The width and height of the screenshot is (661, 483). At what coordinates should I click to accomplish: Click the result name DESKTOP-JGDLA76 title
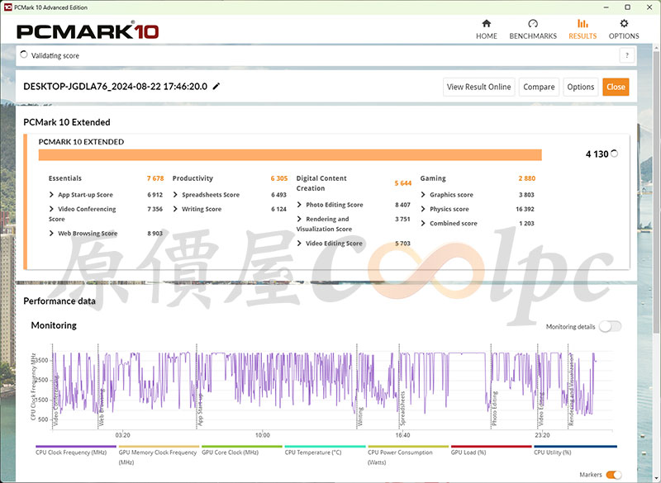pos(115,87)
